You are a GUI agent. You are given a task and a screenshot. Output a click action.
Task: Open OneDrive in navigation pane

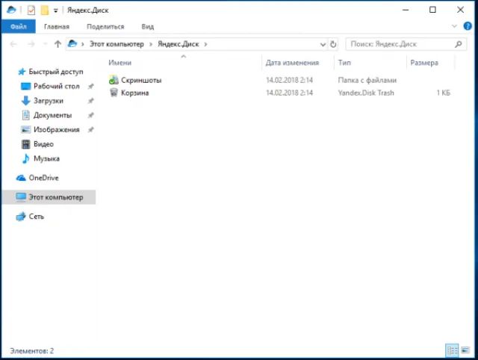(43, 178)
